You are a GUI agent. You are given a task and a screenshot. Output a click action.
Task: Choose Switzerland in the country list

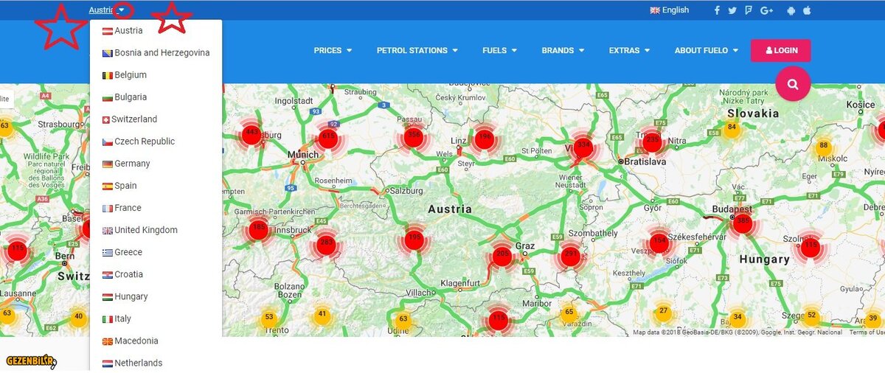pyautogui.click(x=133, y=119)
